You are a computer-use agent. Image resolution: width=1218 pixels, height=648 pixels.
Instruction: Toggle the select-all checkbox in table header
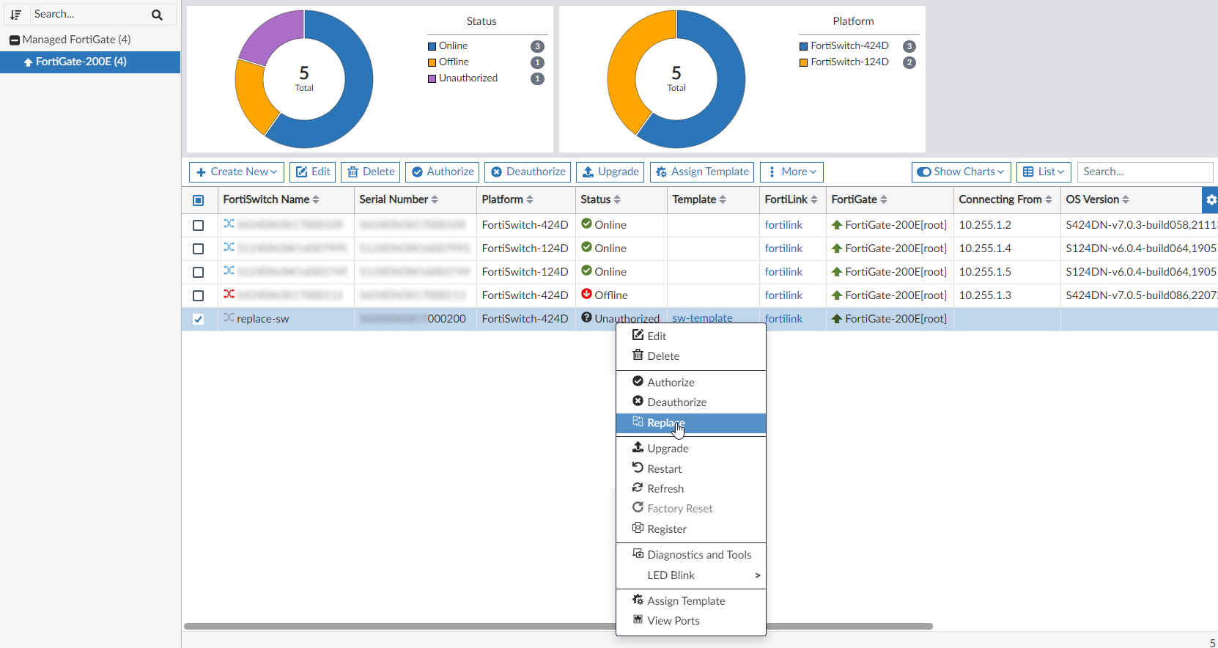(199, 200)
